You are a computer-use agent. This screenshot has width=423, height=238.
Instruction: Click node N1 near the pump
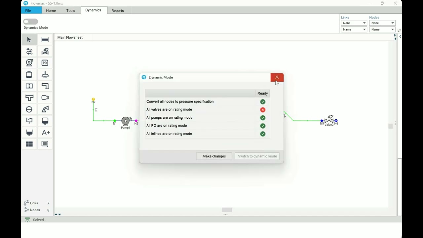click(115, 121)
